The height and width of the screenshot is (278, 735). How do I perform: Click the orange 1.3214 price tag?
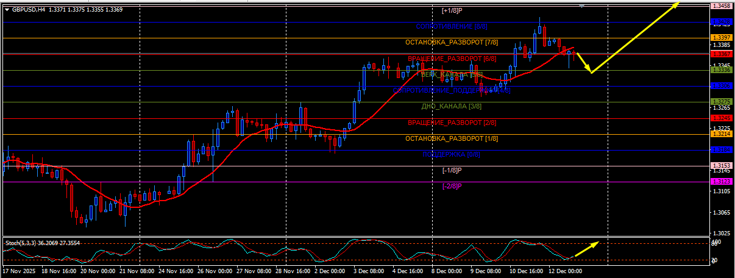pos(721,134)
